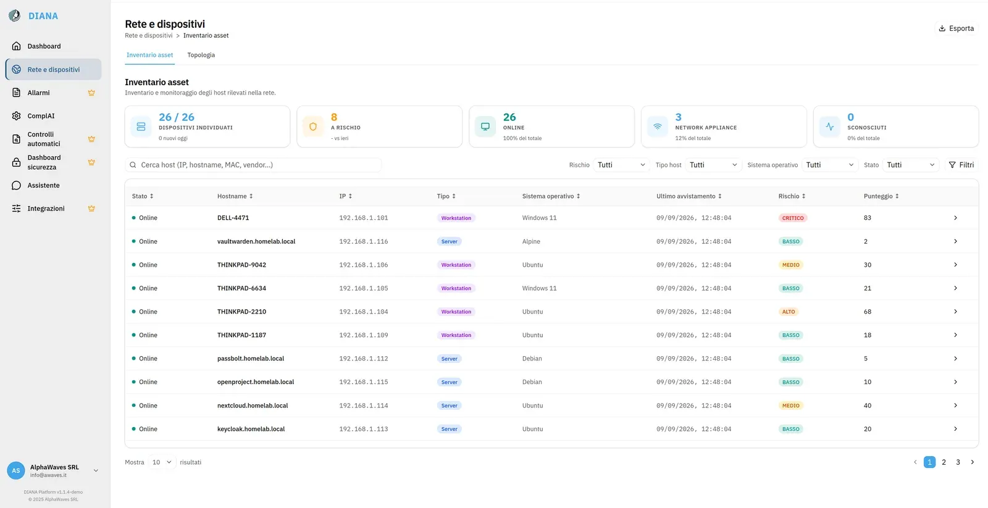
Task: Open details arrow for THINKPAD-1187 row
Action: [955, 335]
